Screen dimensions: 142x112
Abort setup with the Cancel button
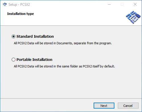tap(128, 106)
